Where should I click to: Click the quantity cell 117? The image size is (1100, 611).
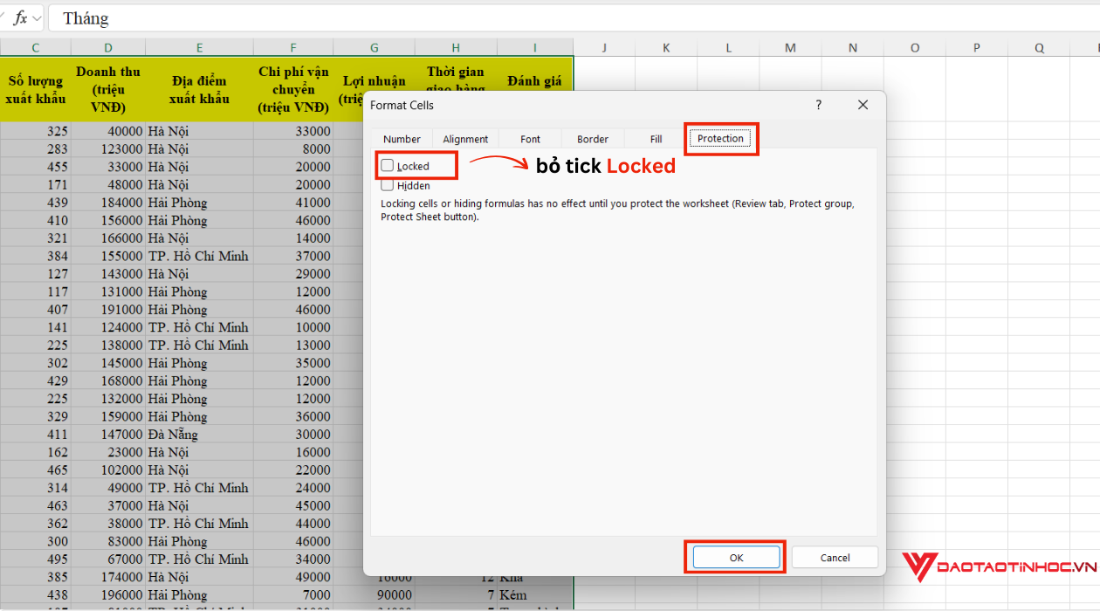pos(36,292)
